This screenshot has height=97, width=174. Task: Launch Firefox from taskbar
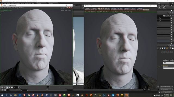pyautogui.click(x=33, y=95)
